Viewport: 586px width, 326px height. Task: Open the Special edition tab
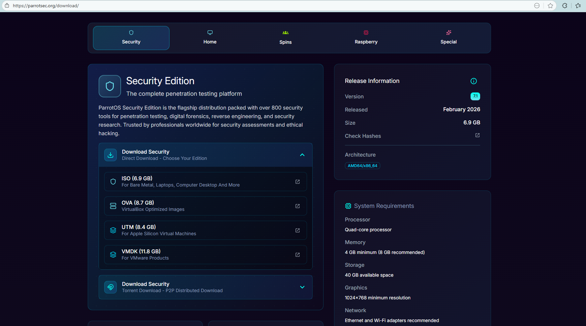point(448,38)
